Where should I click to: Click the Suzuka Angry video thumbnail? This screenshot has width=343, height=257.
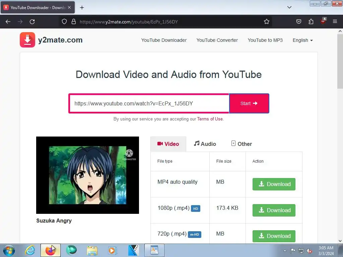click(87, 175)
